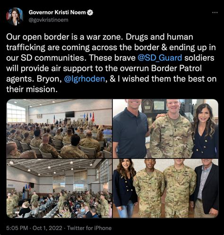The width and height of the screenshot is (224, 235).
Task: Follow the @SD_Guard mention link
Action: click(x=160, y=58)
